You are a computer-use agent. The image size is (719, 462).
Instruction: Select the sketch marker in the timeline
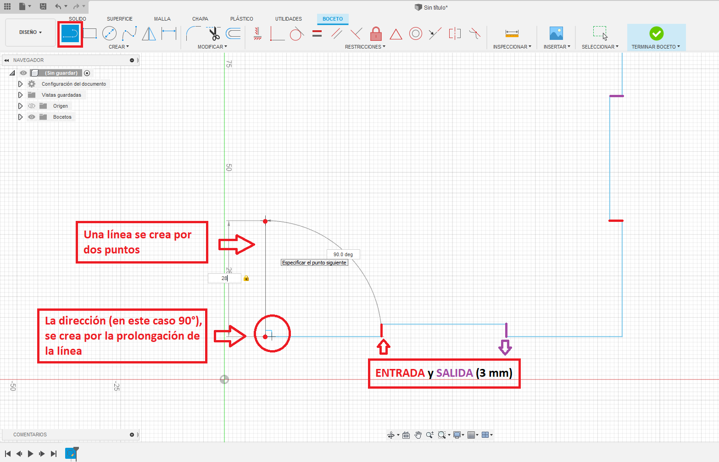tap(70, 453)
